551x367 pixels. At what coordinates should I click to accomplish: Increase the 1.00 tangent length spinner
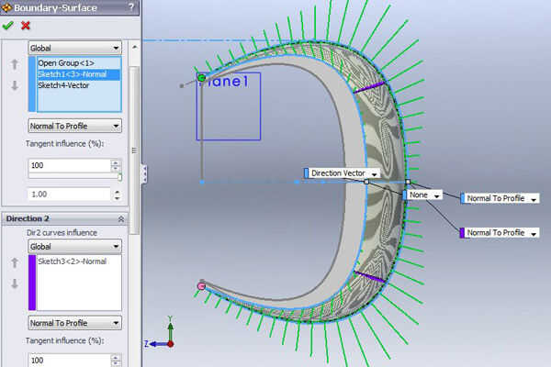tap(117, 192)
